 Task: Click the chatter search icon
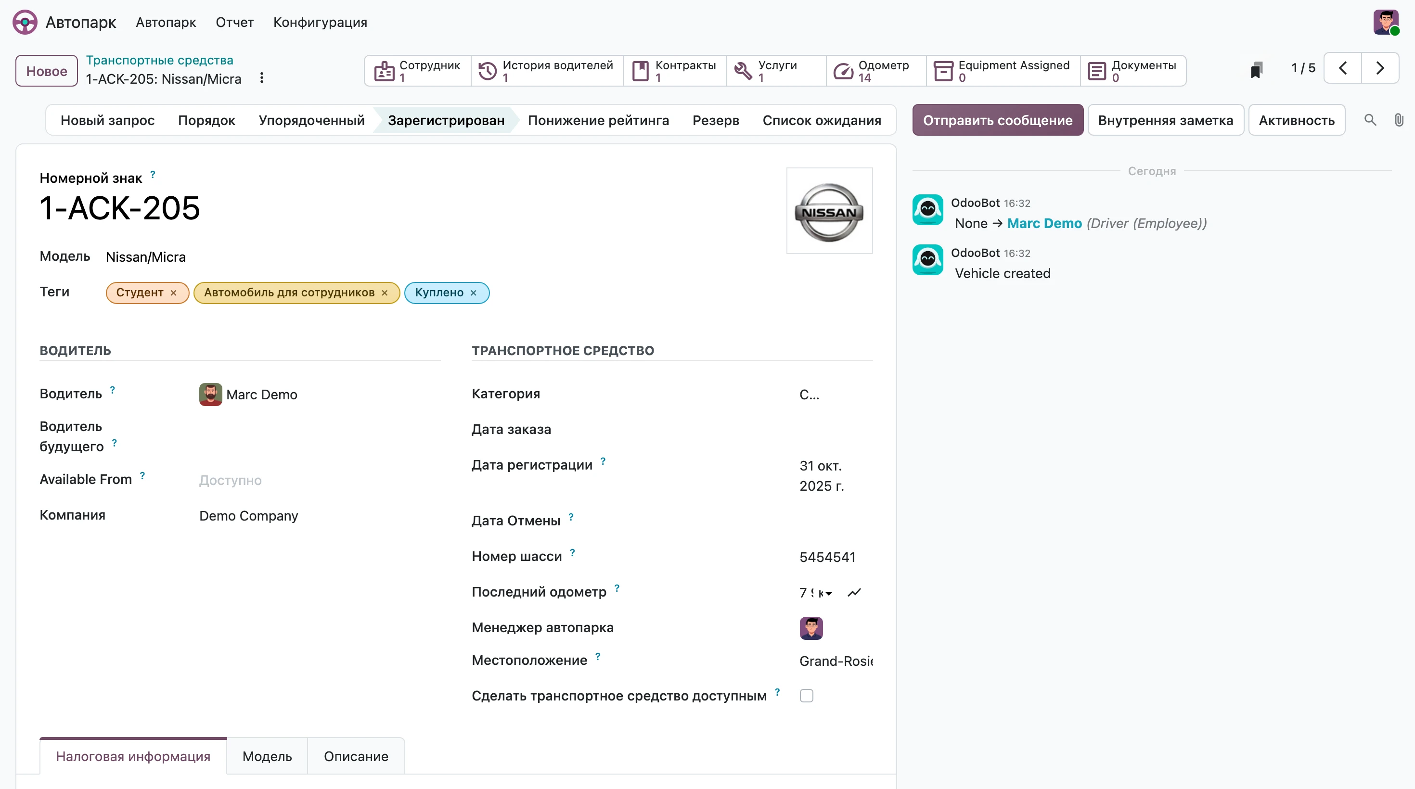(1370, 120)
